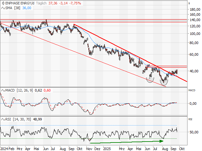This screenshot has width=202, height=151.
Task: Click the percent change -7,75%
Action: coord(75,3)
